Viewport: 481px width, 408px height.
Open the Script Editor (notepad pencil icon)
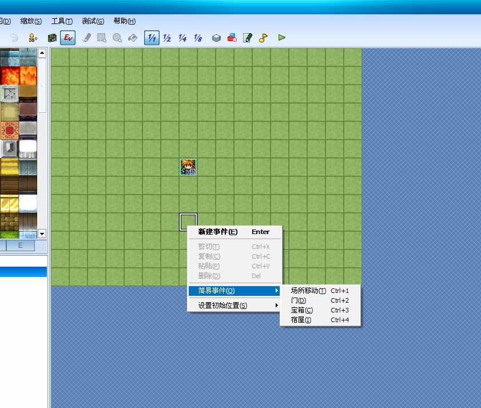pos(248,38)
